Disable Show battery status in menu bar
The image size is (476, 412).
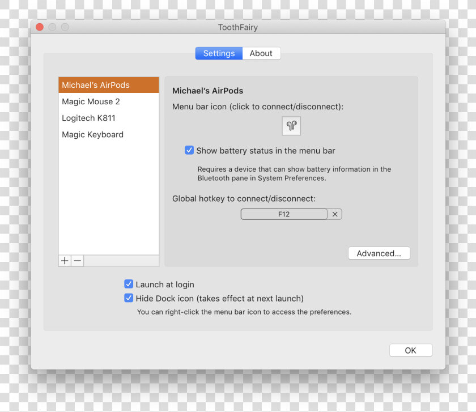tap(189, 150)
